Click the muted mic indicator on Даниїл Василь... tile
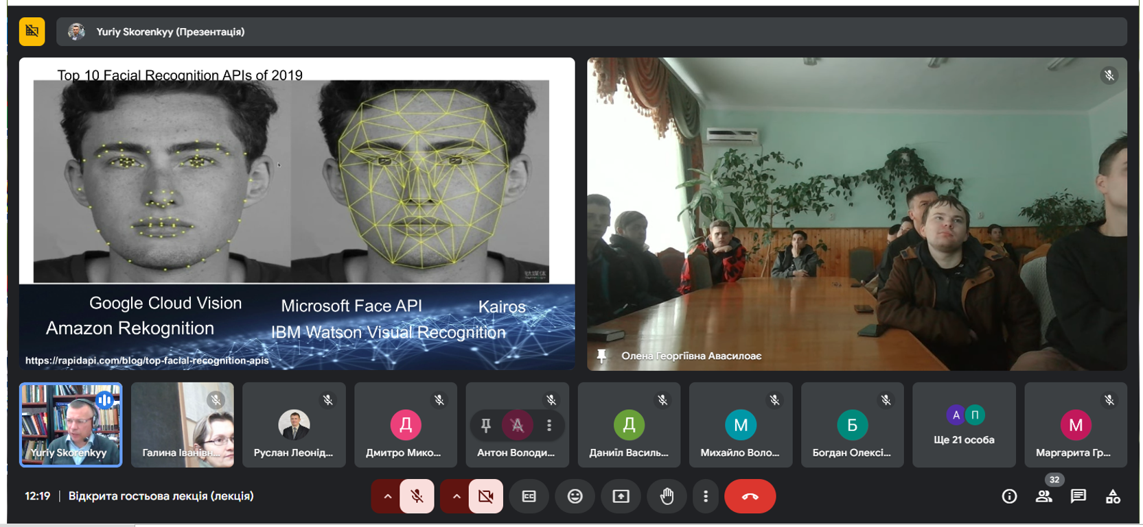The image size is (1143, 527). [662, 400]
